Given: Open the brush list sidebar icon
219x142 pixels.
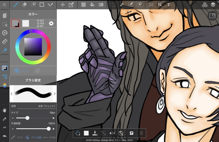Looking at the screenshot, I should (x=5, y=77).
